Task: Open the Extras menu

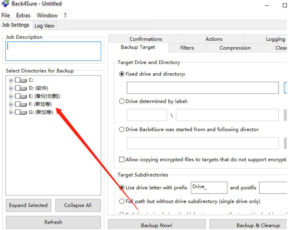Action: [x=23, y=15]
